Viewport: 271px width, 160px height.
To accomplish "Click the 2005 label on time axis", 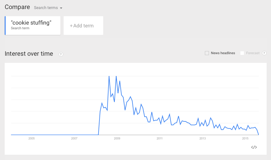I will click(x=31, y=139).
